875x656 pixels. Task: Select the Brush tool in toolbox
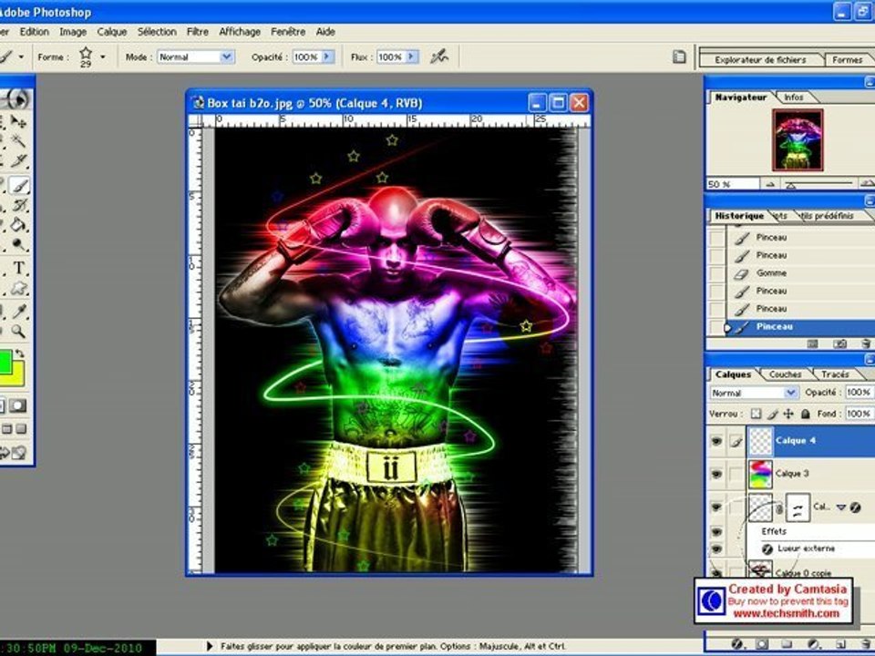[x=19, y=185]
